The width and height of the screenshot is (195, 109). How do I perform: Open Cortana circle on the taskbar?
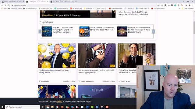click(x=42, y=107)
